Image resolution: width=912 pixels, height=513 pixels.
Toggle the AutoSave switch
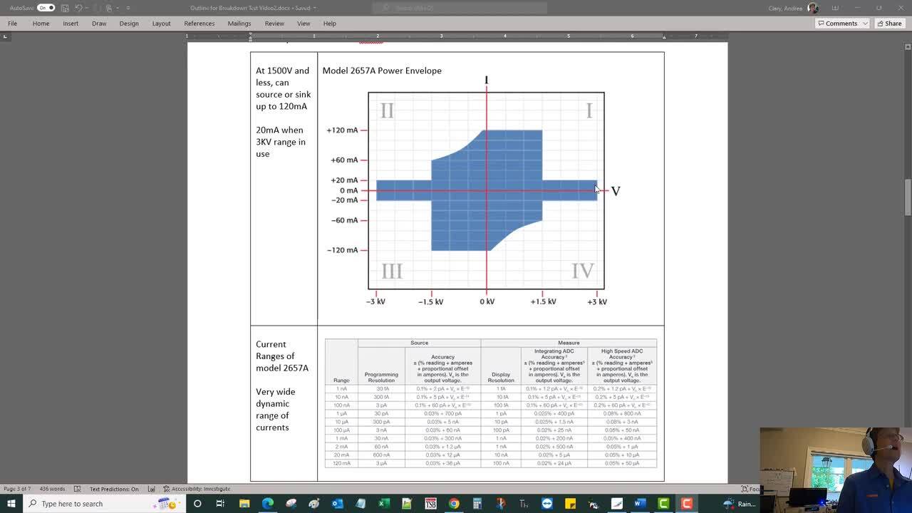[46, 8]
